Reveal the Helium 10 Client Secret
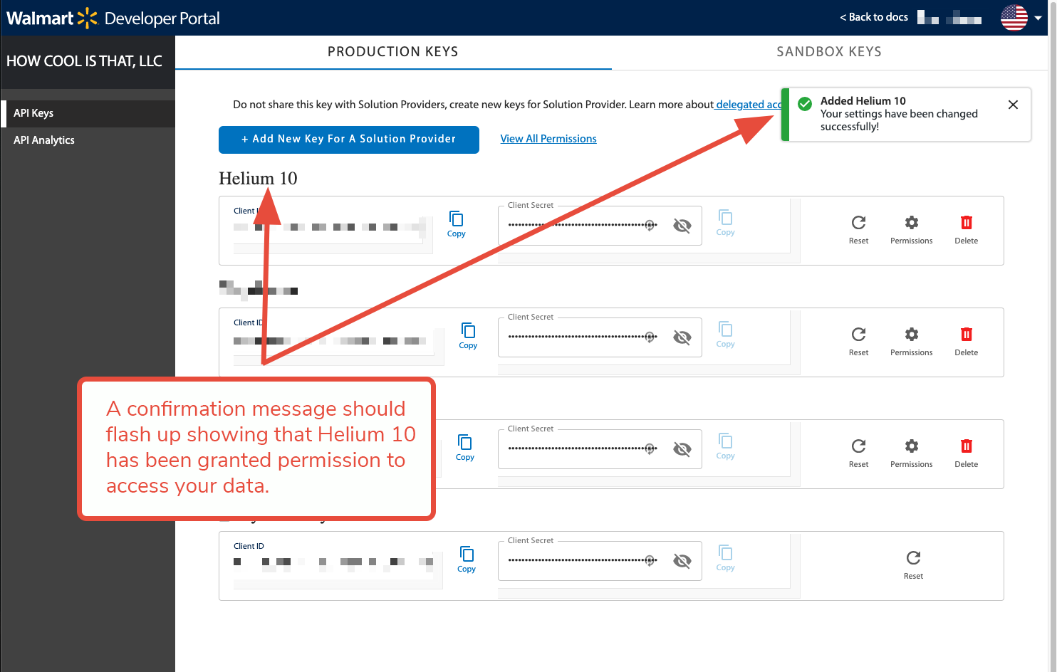The width and height of the screenshot is (1057, 672). click(x=682, y=226)
